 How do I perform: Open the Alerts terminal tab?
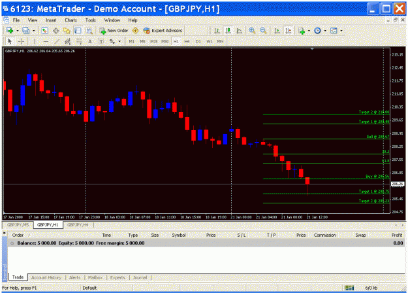click(x=74, y=277)
